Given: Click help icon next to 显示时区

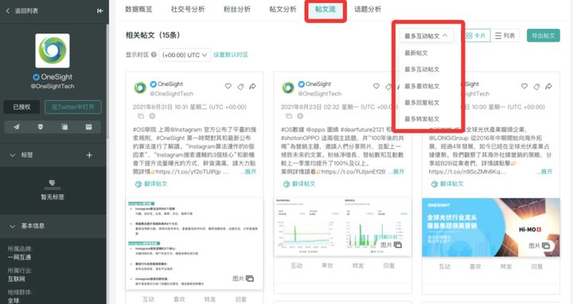Looking at the screenshot, I should coord(154,55).
